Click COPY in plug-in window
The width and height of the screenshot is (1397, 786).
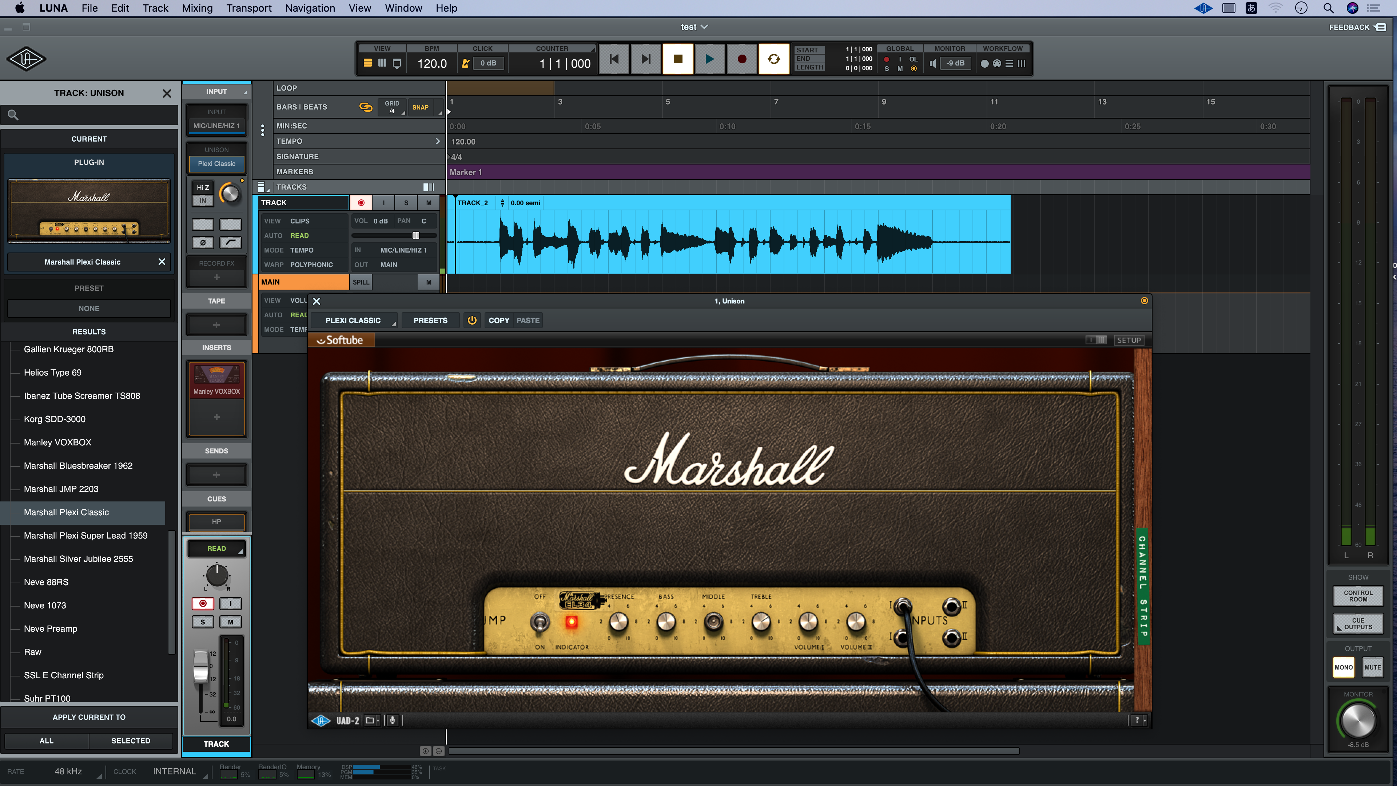(x=499, y=321)
